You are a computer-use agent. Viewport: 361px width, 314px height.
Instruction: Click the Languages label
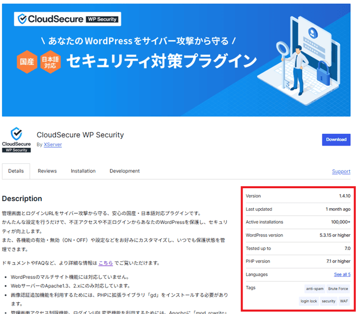[x=257, y=274]
